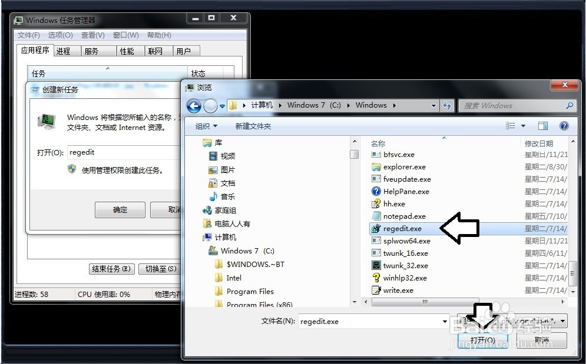Select the notepad.exe file icon
The image size is (586, 364).
[x=376, y=216]
